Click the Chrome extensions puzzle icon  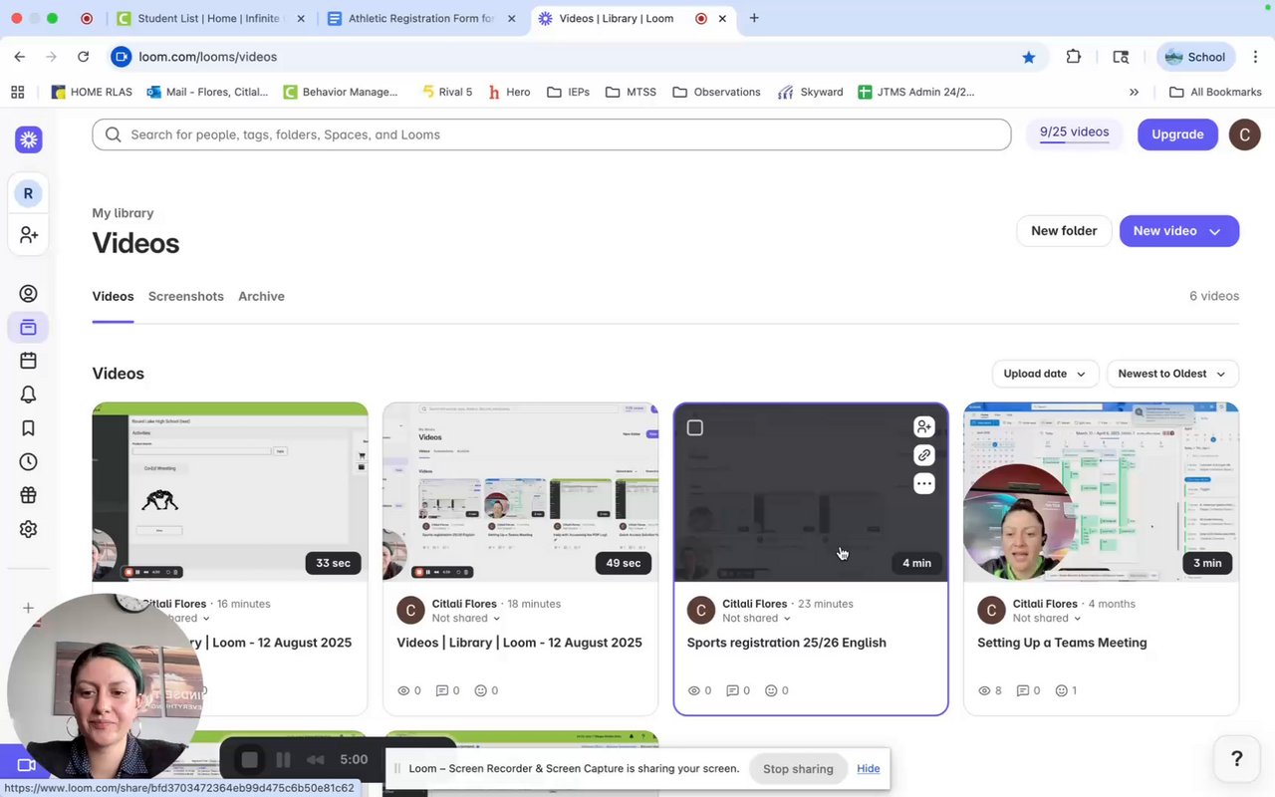pyautogui.click(x=1073, y=57)
